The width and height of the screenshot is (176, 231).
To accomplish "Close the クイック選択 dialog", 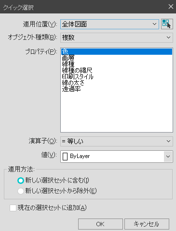I will (x=171, y=7).
